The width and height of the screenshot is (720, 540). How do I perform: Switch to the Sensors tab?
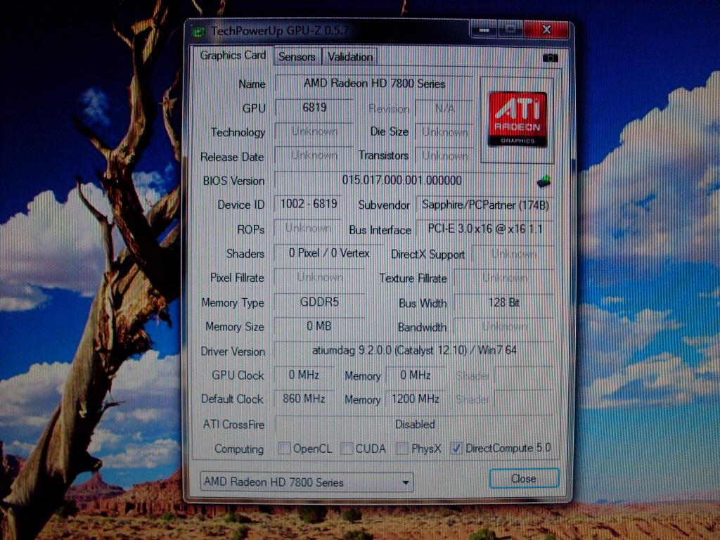297,57
